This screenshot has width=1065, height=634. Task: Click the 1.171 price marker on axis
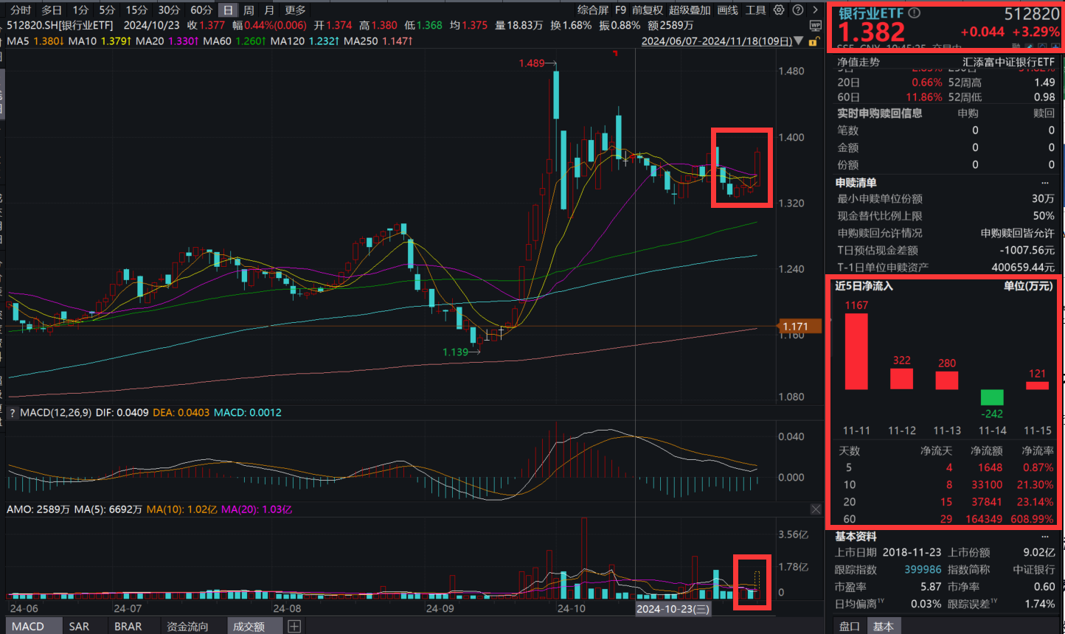click(x=799, y=327)
